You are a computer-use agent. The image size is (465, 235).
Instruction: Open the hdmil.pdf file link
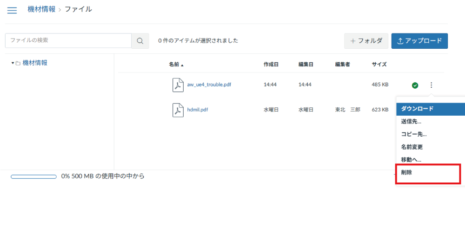pyautogui.click(x=198, y=110)
